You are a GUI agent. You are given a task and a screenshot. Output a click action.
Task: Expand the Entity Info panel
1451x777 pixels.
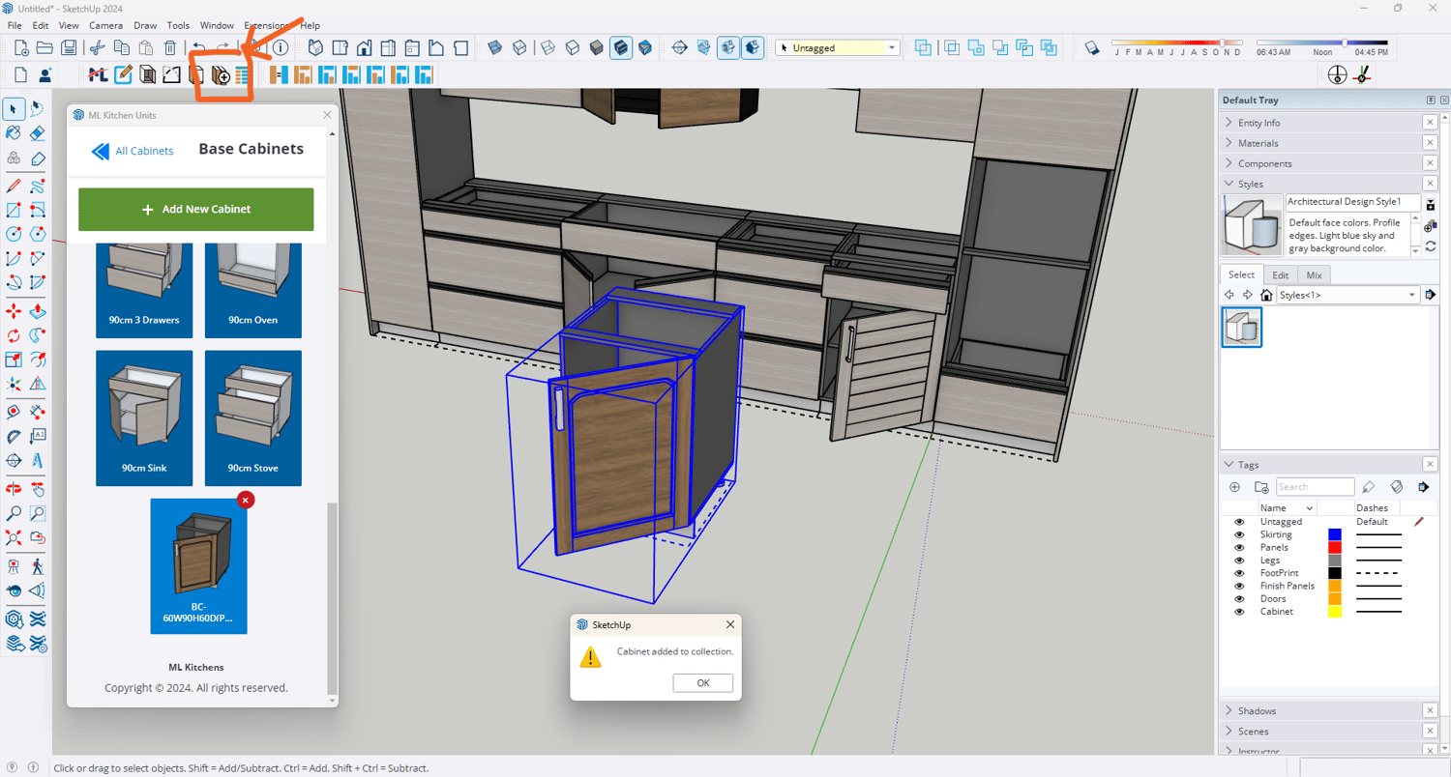pyautogui.click(x=1259, y=123)
